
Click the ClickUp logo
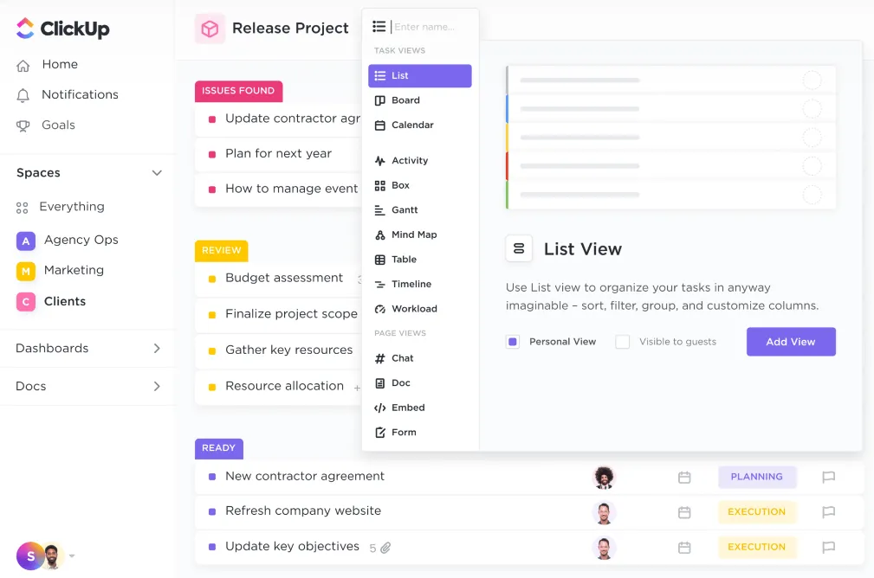tap(63, 29)
